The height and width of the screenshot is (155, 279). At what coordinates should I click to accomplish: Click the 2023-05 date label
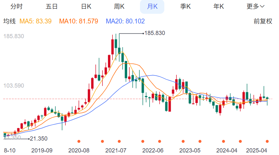tap(190, 151)
